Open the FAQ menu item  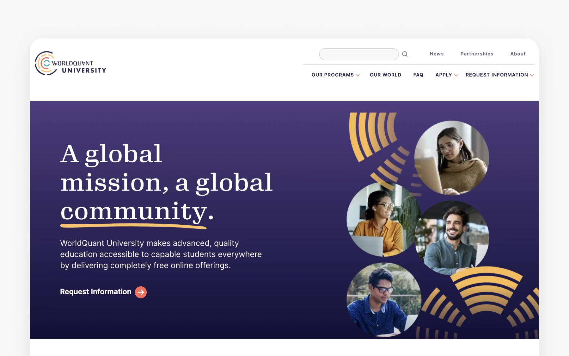tap(418, 75)
